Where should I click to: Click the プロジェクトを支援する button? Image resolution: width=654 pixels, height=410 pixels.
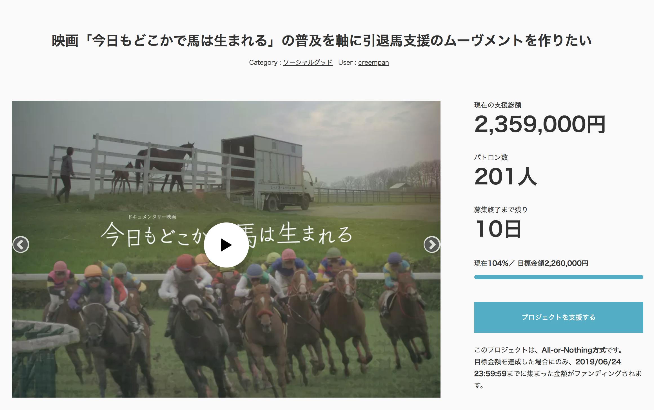coord(559,317)
